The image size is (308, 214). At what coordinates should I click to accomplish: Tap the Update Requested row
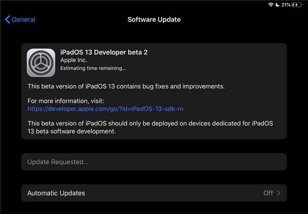tap(154, 162)
